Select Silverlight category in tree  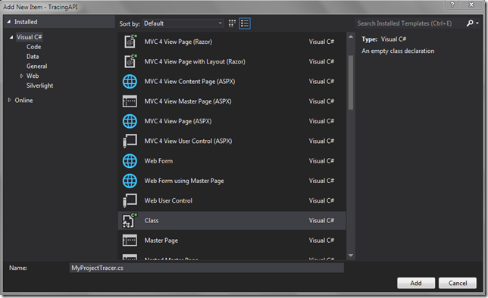pos(40,85)
